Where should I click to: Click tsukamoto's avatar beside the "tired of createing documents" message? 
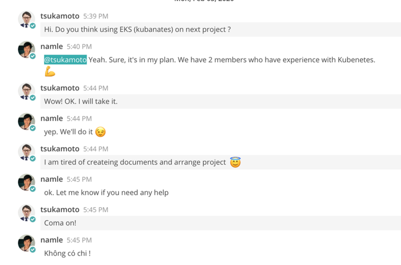pyautogui.click(x=26, y=152)
